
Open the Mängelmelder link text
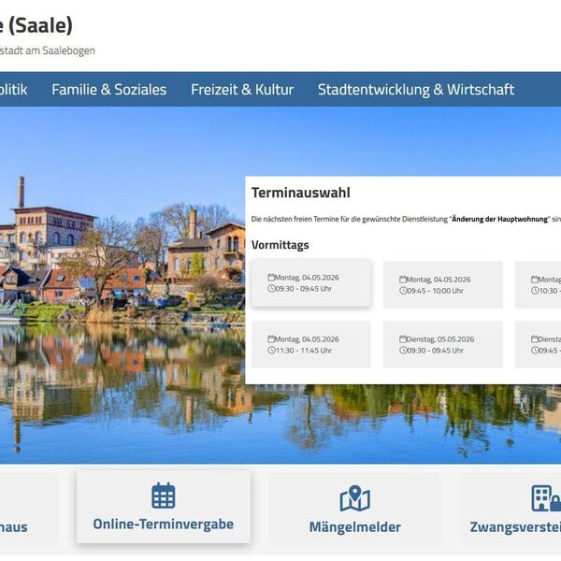355,527
